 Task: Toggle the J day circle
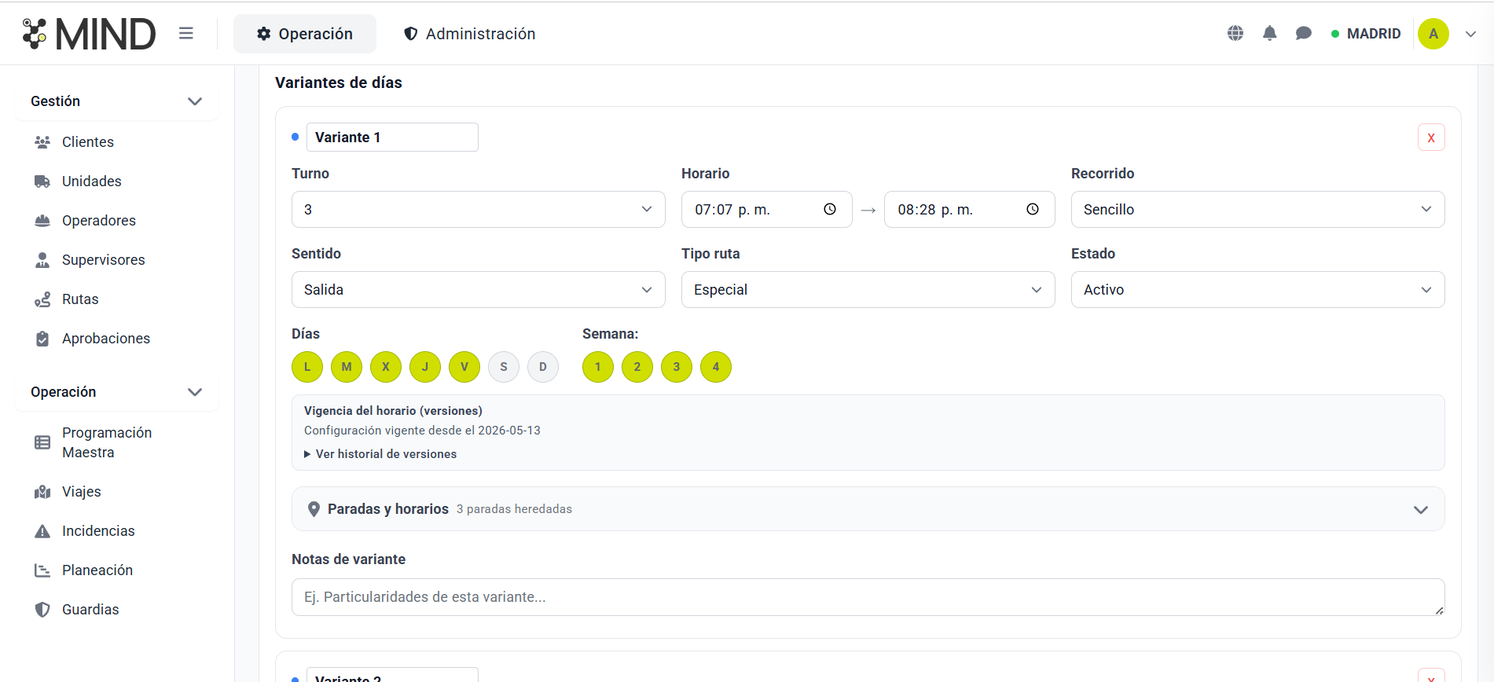(x=425, y=367)
